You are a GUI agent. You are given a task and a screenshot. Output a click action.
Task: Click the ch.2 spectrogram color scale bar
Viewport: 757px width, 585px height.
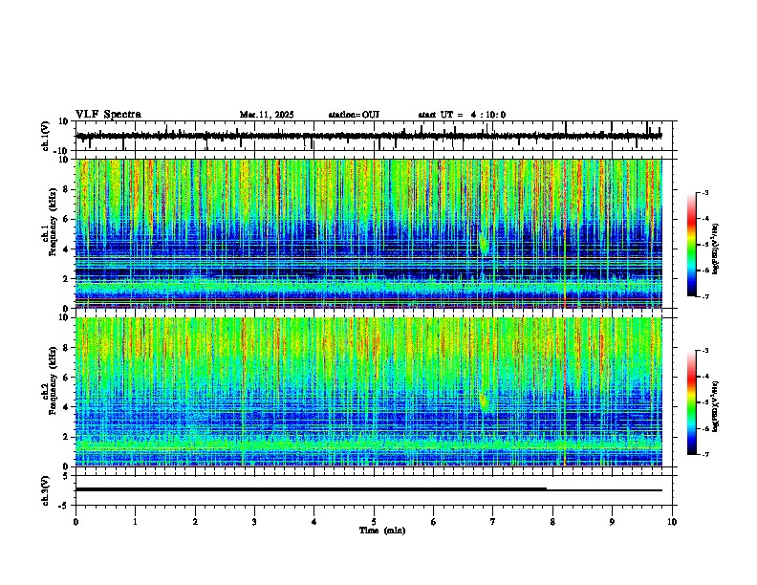692,402
